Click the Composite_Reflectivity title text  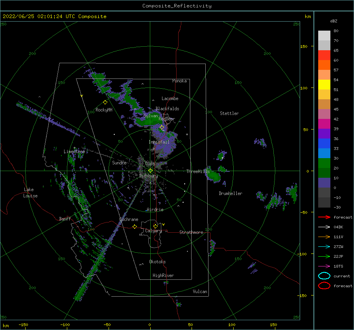click(x=177, y=6)
